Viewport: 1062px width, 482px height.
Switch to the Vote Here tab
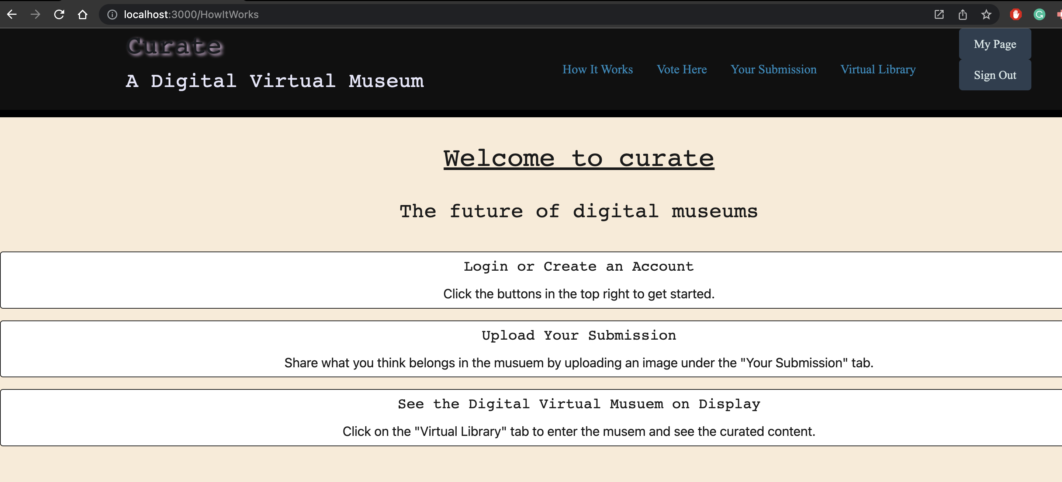point(682,69)
